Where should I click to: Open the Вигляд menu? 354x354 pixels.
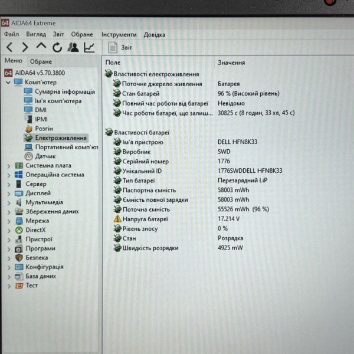[x=36, y=34]
